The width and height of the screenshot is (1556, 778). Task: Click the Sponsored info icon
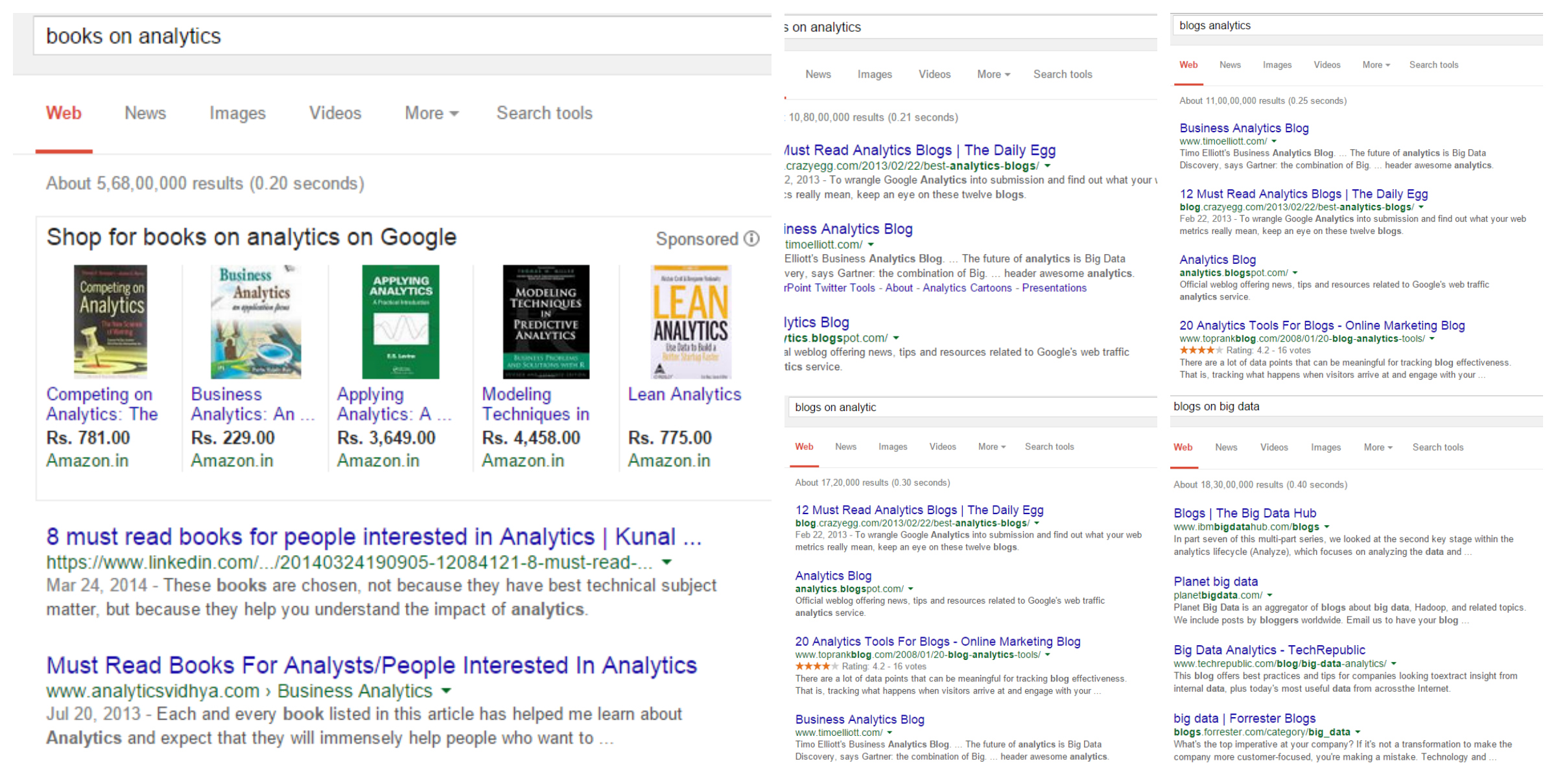[751, 239]
